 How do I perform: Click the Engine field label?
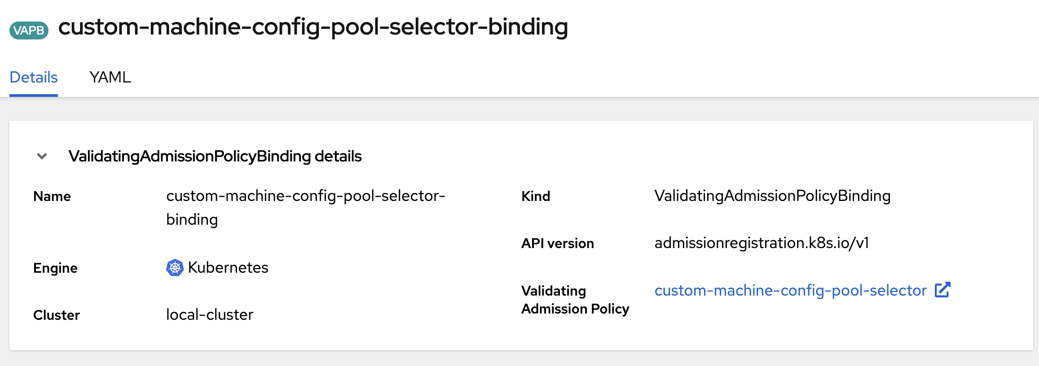click(x=55, y=268)
